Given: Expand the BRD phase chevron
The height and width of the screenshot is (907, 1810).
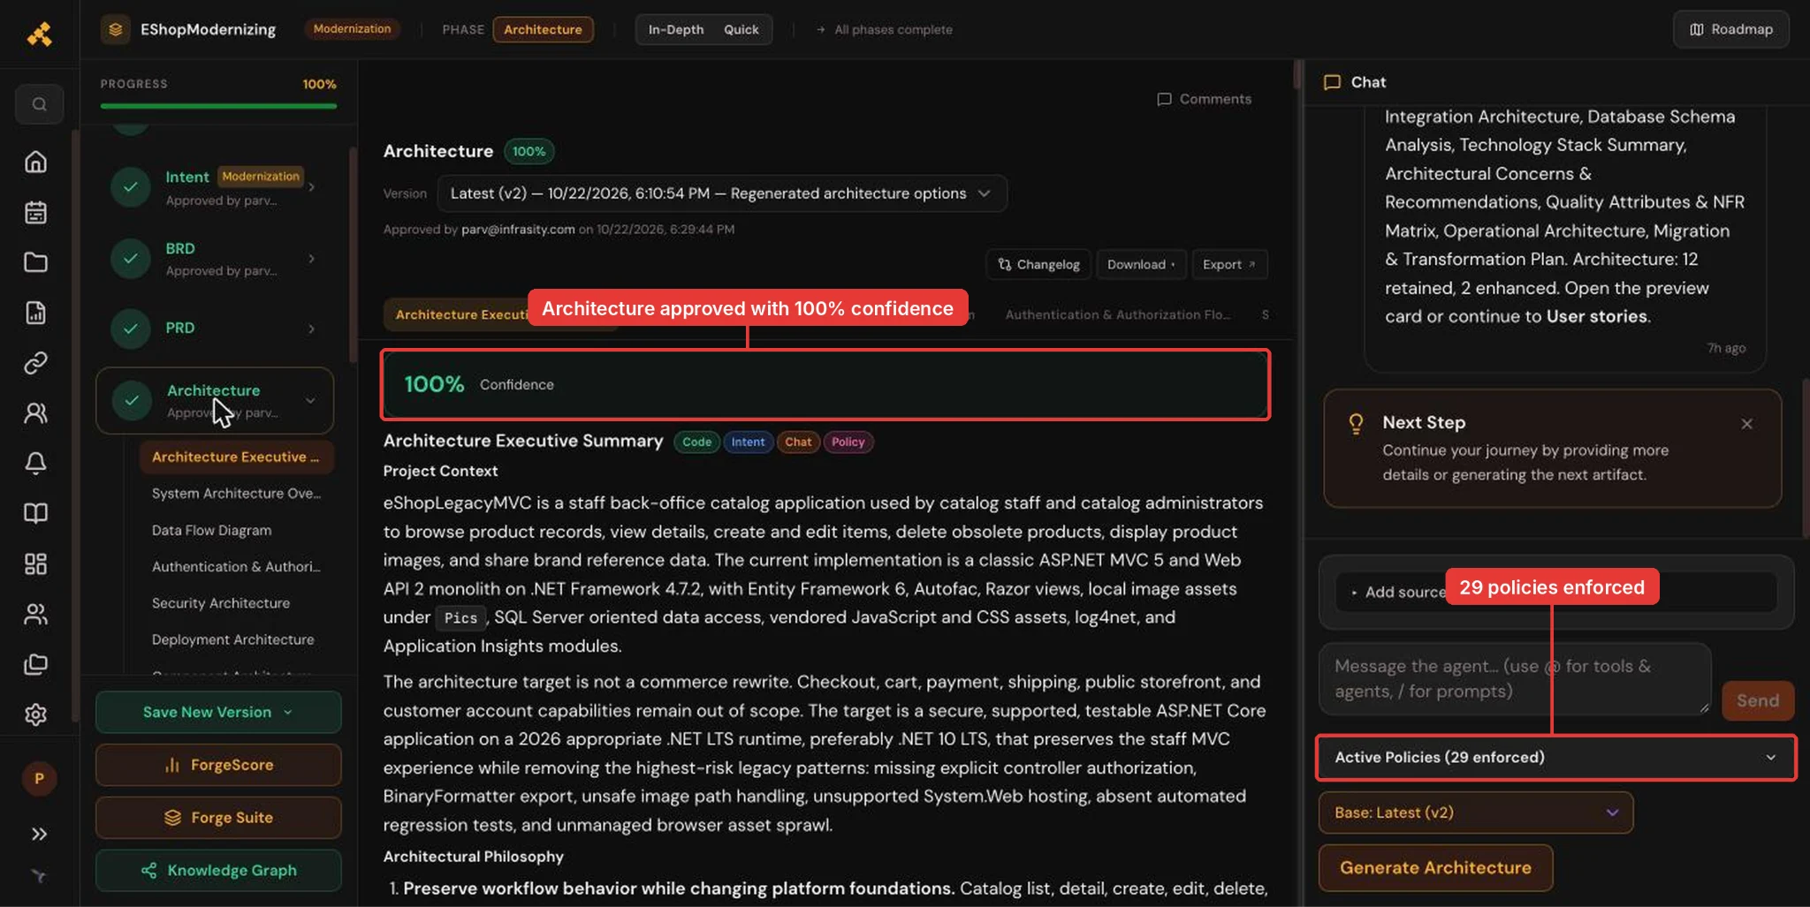Looking at the screenshot, I should tap(311, 258).
